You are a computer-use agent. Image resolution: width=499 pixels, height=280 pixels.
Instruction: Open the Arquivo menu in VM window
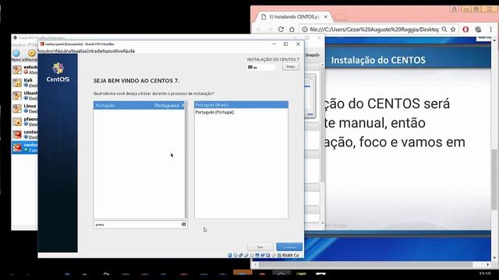point(45,51)
